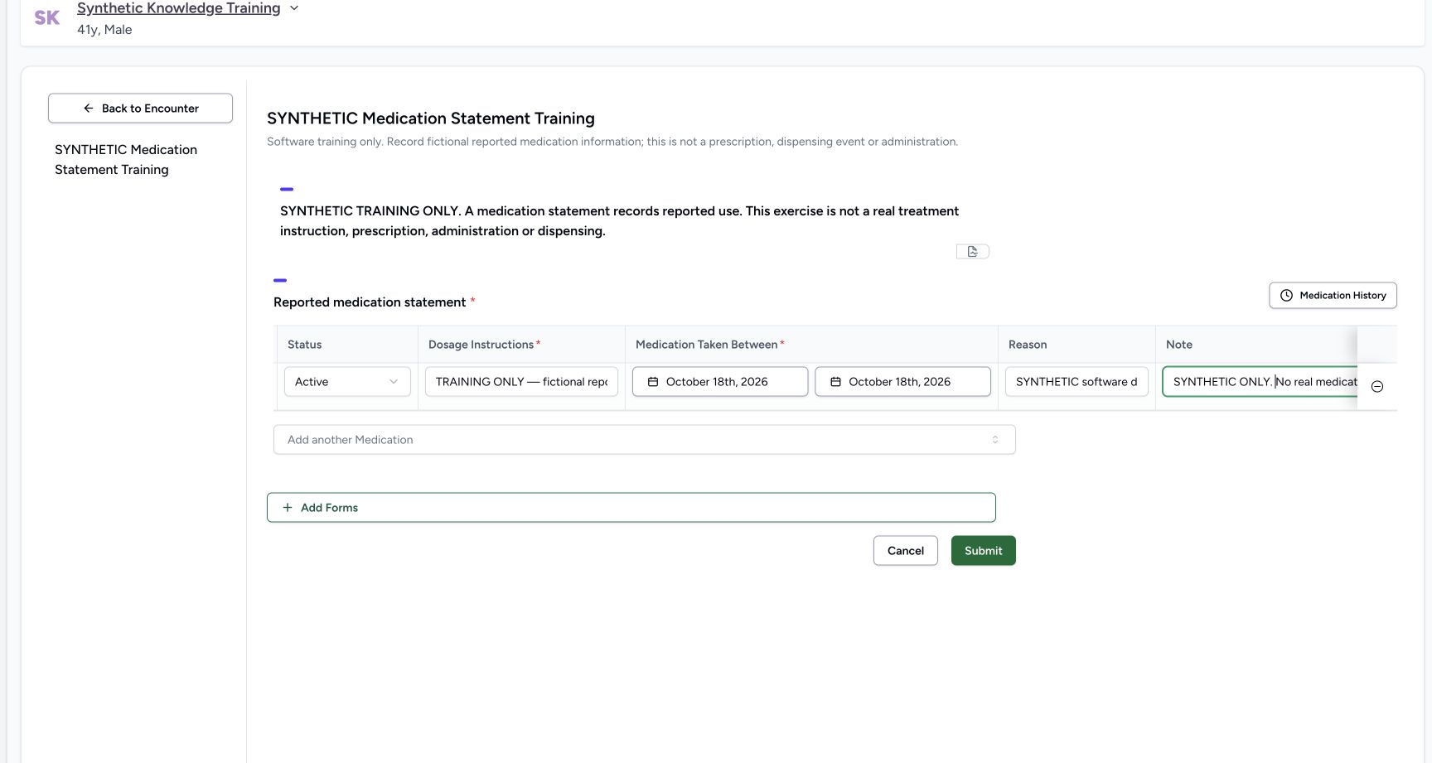The width and height of the screenshot is (1432, 763).
Task: Click the small document icon below the notice
Action: pos(973,251)
